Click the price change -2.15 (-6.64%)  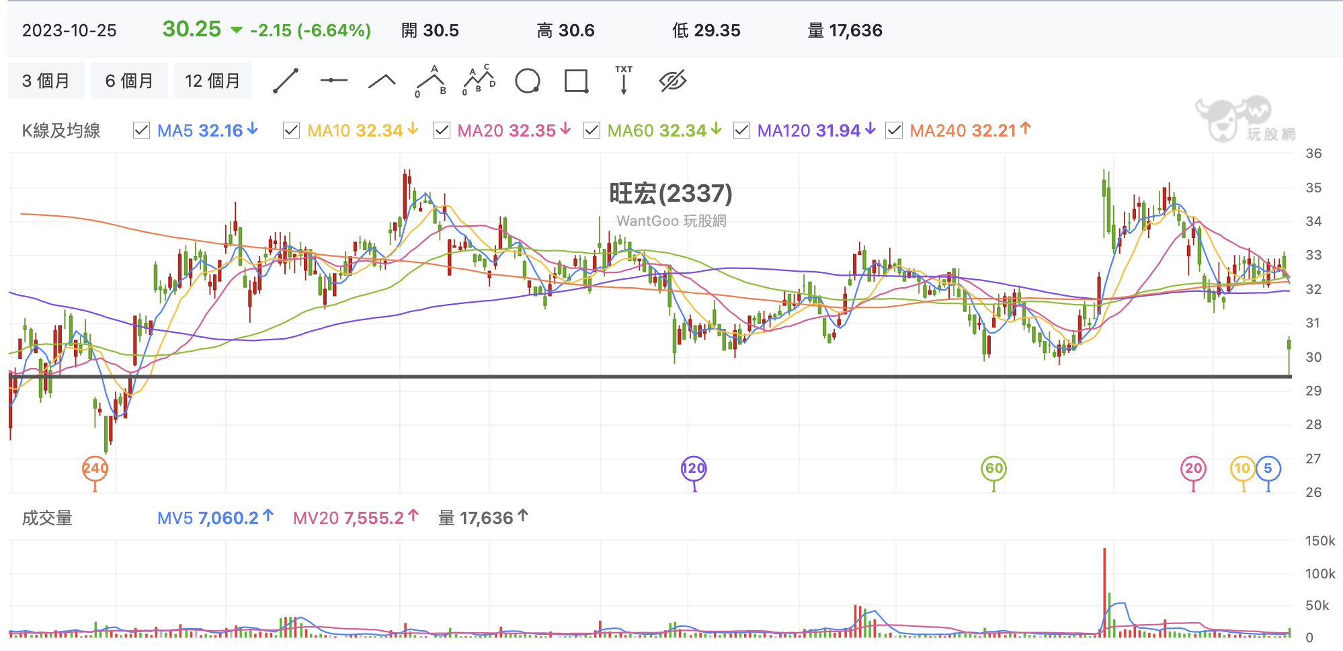pos(311,31)
